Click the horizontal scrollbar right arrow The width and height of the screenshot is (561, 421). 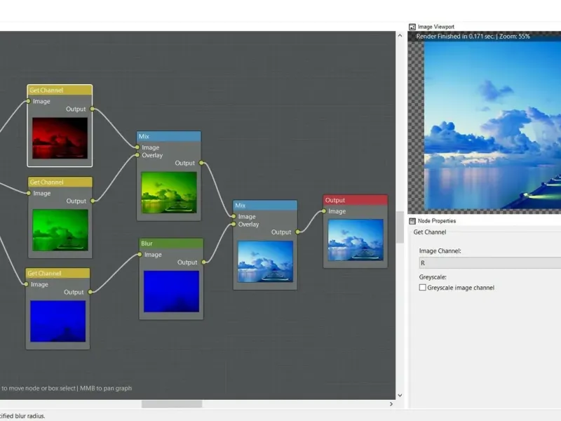[391, 404]
